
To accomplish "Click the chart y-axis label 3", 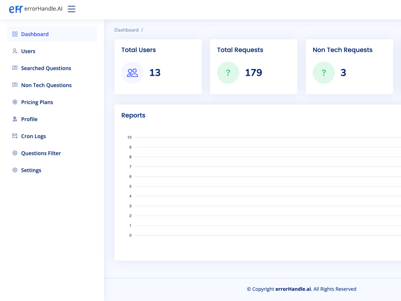I will [x=130, y=206].
